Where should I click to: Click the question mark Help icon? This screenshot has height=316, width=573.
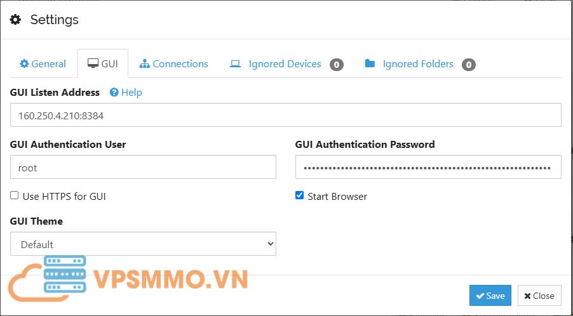click(114, 93)
